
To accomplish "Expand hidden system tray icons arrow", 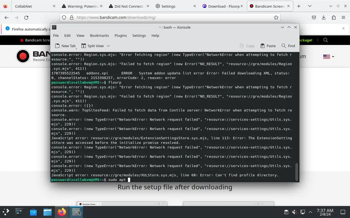I will tap(310, 212).
